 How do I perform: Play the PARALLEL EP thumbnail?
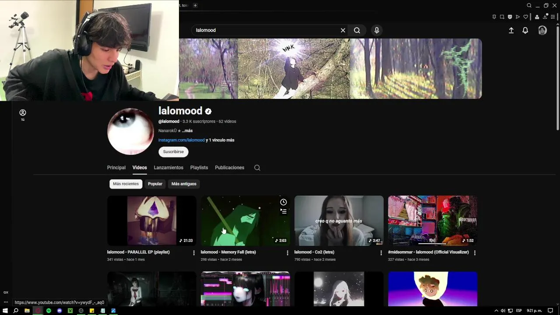coord(152,220)
